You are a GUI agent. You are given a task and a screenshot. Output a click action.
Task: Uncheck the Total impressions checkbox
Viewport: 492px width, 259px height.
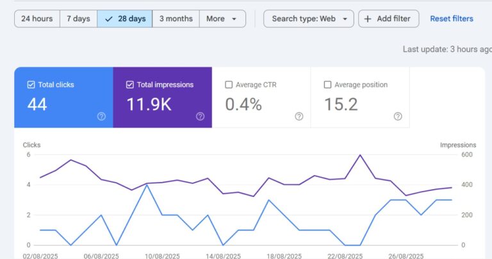(130, 85)
